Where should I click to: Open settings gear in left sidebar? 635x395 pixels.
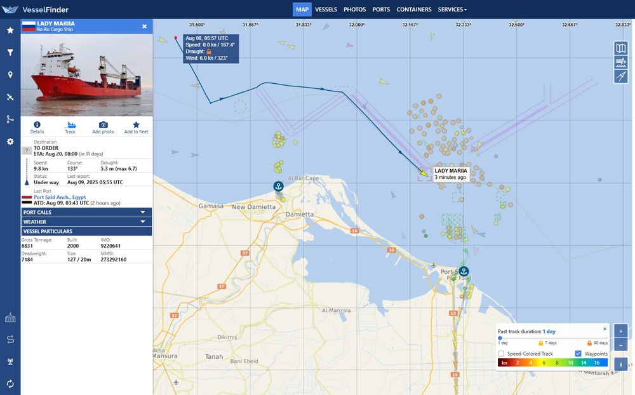[10, 142]
